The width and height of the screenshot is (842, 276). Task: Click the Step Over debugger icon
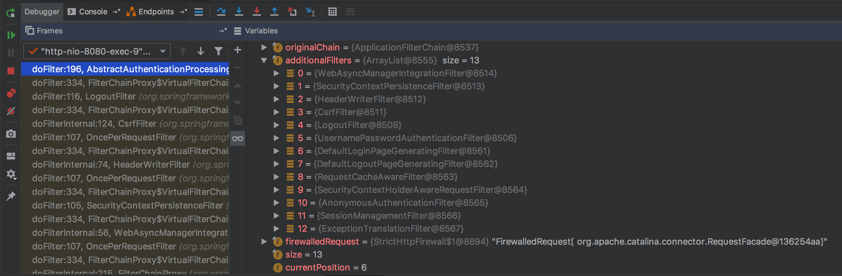click(221, 12)
